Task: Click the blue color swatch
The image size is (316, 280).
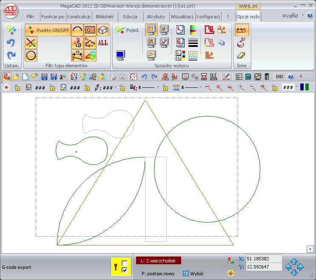Action: click(x=302, y=87)
